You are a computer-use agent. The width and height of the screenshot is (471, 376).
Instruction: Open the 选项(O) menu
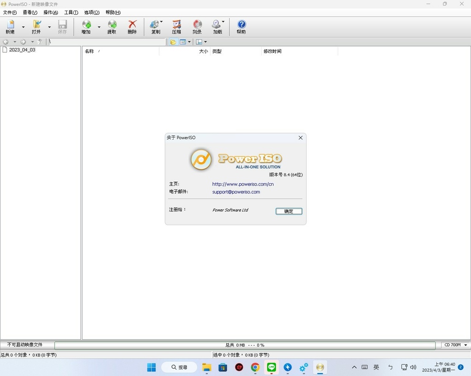[92, 12]
